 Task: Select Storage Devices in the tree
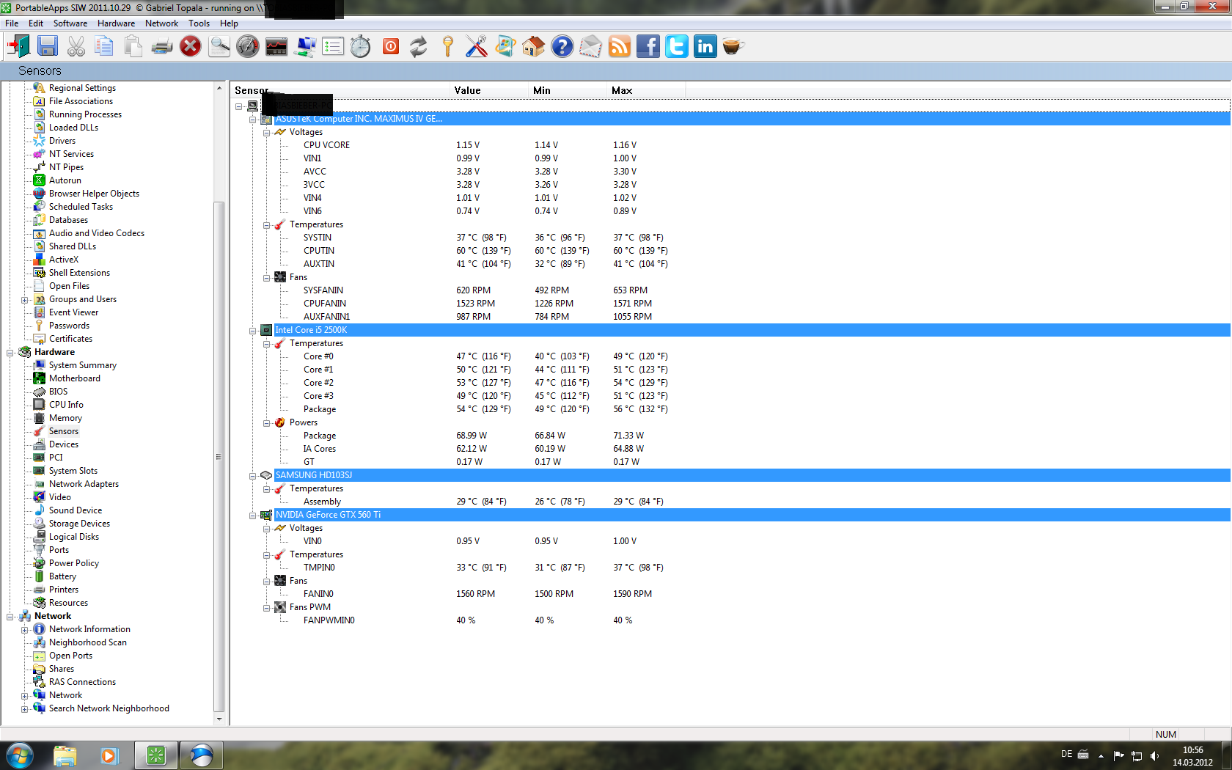(79, 524)
